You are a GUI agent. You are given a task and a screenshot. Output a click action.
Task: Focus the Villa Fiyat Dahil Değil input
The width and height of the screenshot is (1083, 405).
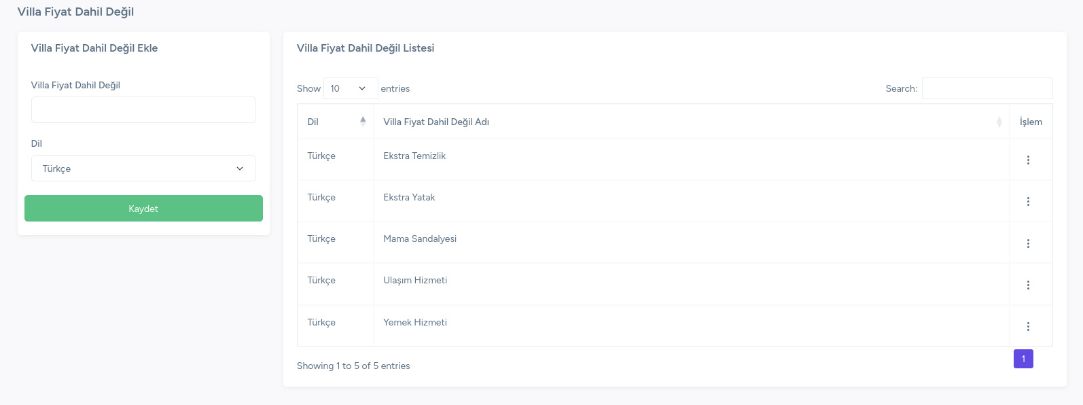143,109
